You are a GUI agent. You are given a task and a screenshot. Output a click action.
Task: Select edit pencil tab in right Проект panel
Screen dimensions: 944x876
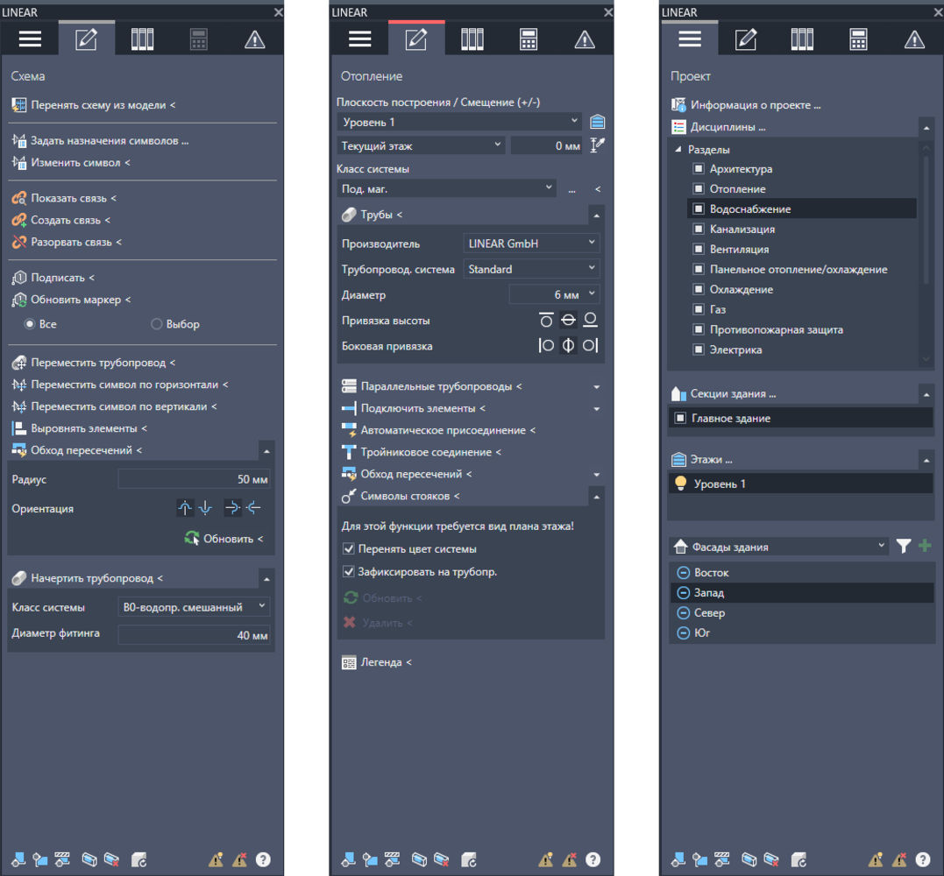point(745,39)
